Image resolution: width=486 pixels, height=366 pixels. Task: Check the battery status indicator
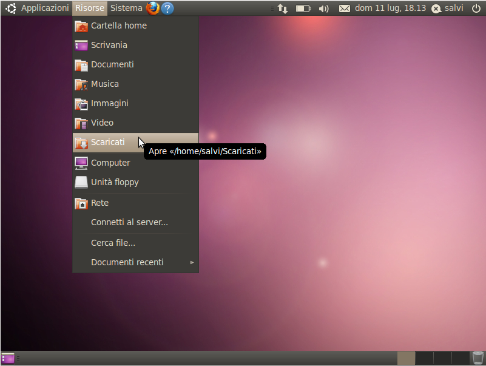(303, 8)
